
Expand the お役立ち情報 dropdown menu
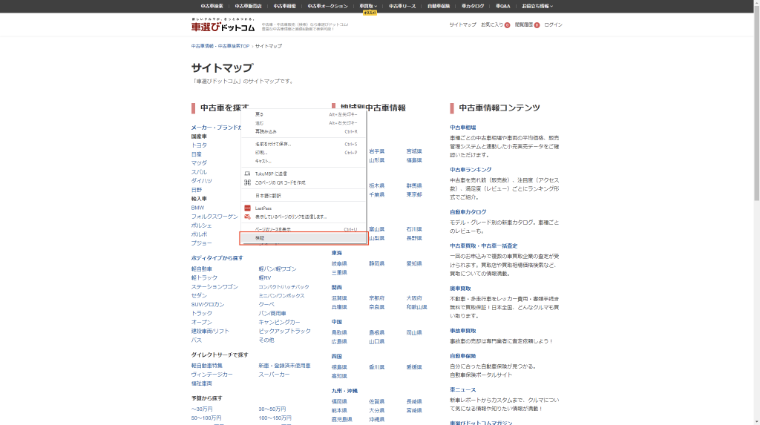coord(537,6)
